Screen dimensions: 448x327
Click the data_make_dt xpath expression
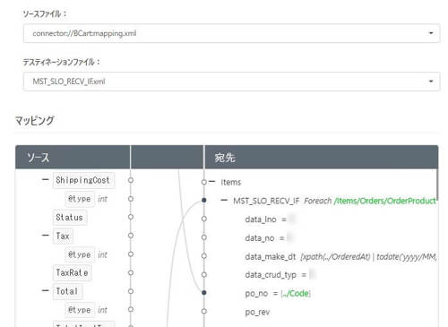point(368,257)
